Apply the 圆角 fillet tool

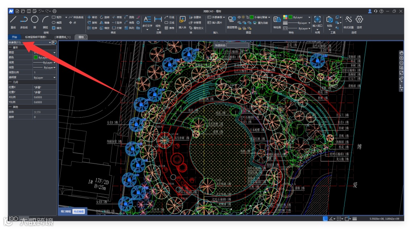click(130, 17)
